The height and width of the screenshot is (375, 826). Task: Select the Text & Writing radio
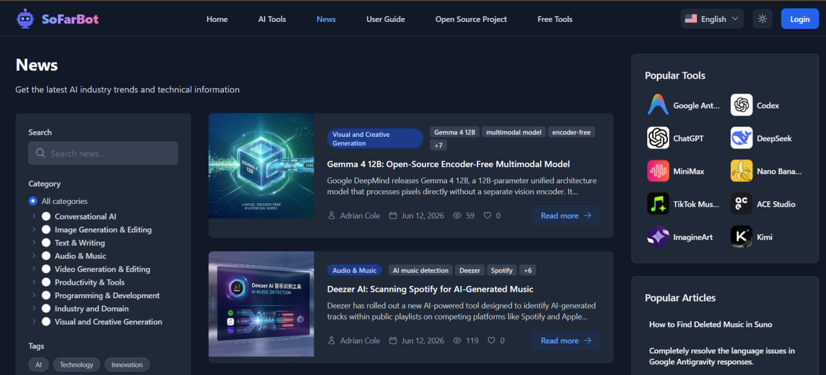(x=46, y=243)
